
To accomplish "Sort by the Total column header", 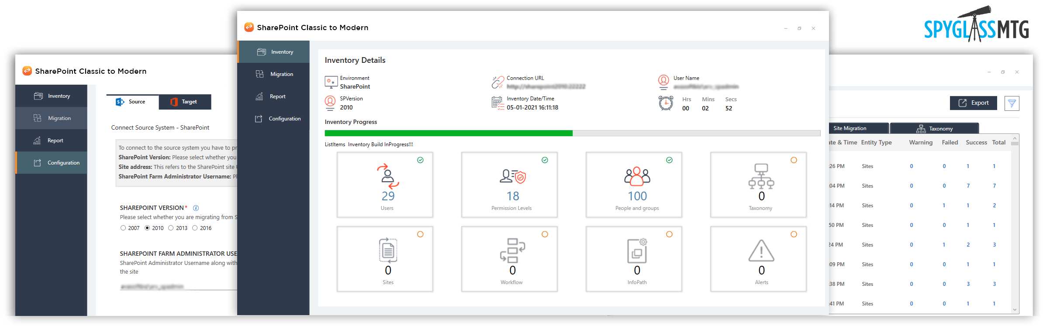I will point(998,142).
